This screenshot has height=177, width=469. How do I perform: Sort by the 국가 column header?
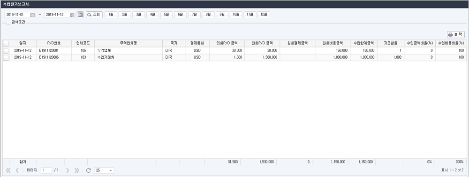(174, 43)
